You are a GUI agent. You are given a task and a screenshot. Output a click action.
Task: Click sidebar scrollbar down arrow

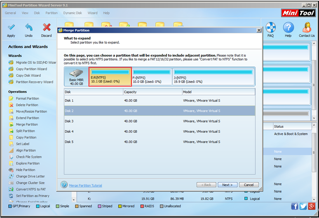point(73,200)
